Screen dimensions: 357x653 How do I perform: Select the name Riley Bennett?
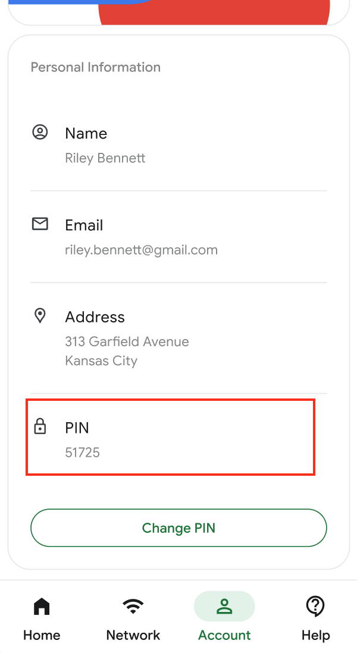105,158
